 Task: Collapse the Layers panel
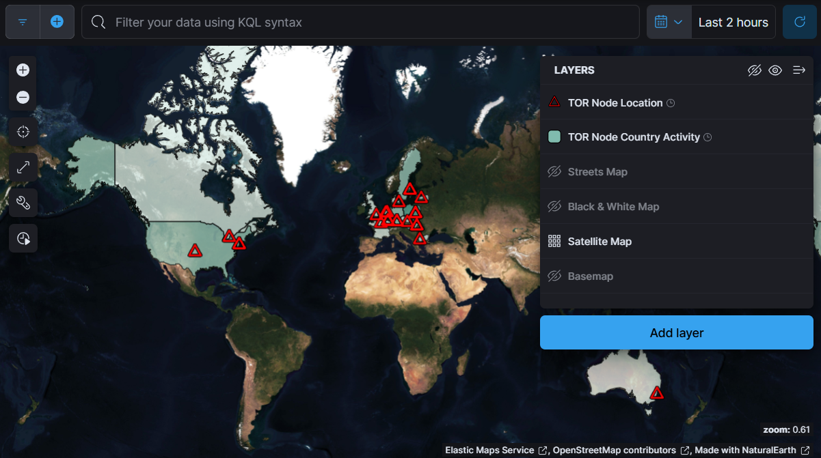coord(798,70)
